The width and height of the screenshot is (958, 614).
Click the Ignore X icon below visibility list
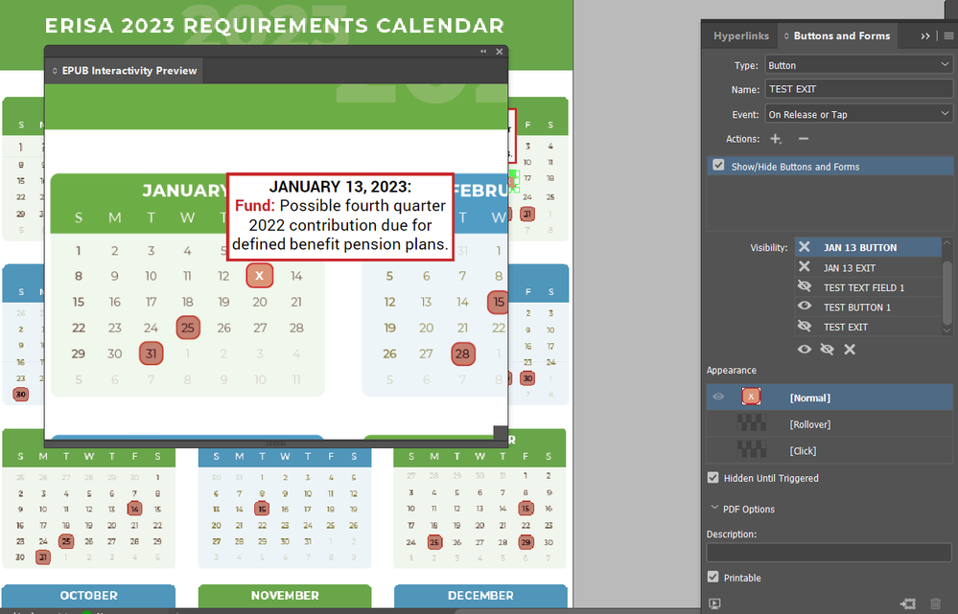point(850,349)
